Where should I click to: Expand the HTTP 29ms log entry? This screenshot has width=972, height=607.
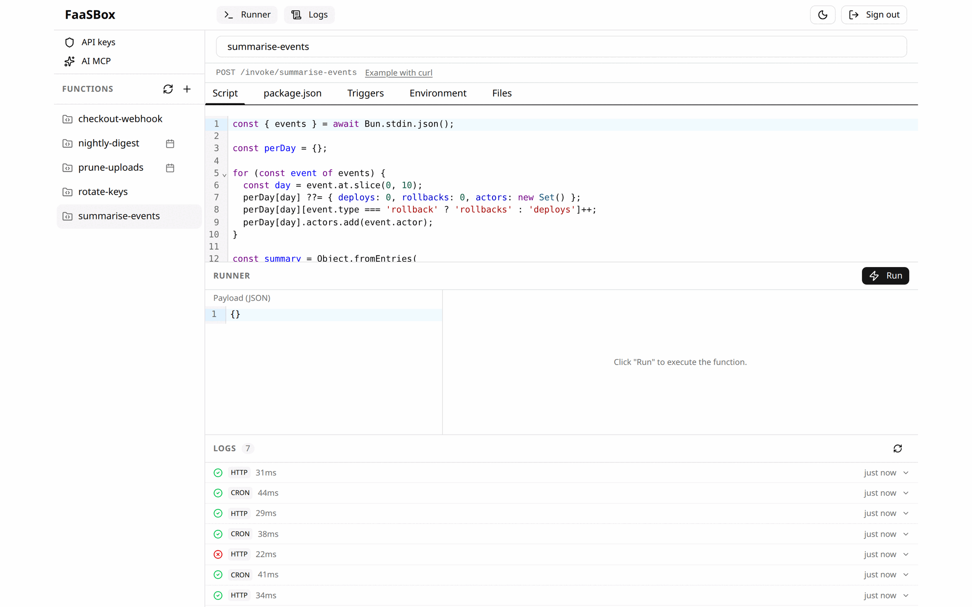(561, 513)
